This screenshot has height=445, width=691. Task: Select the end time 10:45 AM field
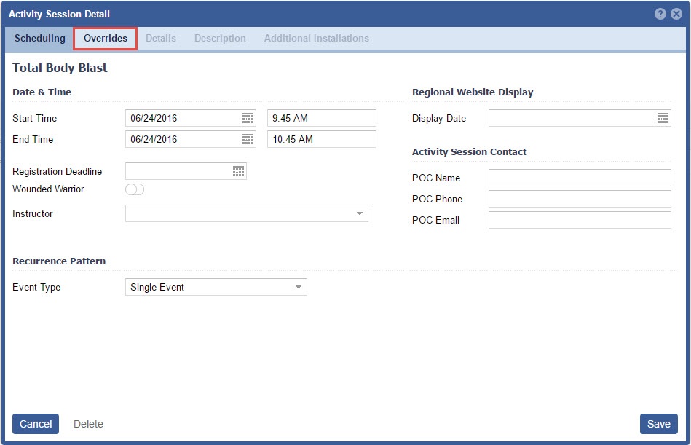[321, 139]
